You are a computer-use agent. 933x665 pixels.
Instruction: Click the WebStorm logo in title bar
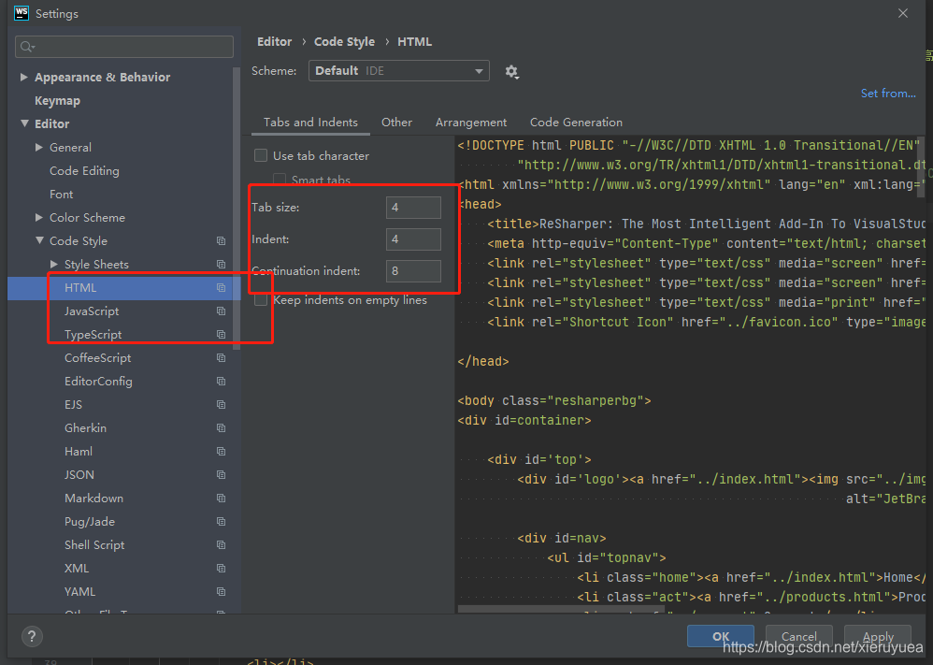click(22, 13)
